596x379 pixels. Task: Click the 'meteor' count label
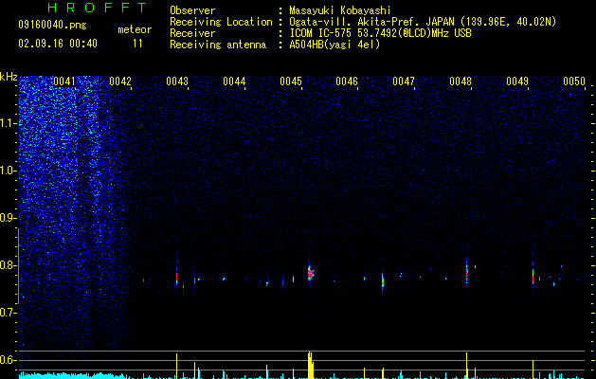click(x=135, y=29)
